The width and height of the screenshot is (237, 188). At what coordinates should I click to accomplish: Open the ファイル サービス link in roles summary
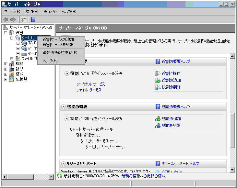pos(89,90)
